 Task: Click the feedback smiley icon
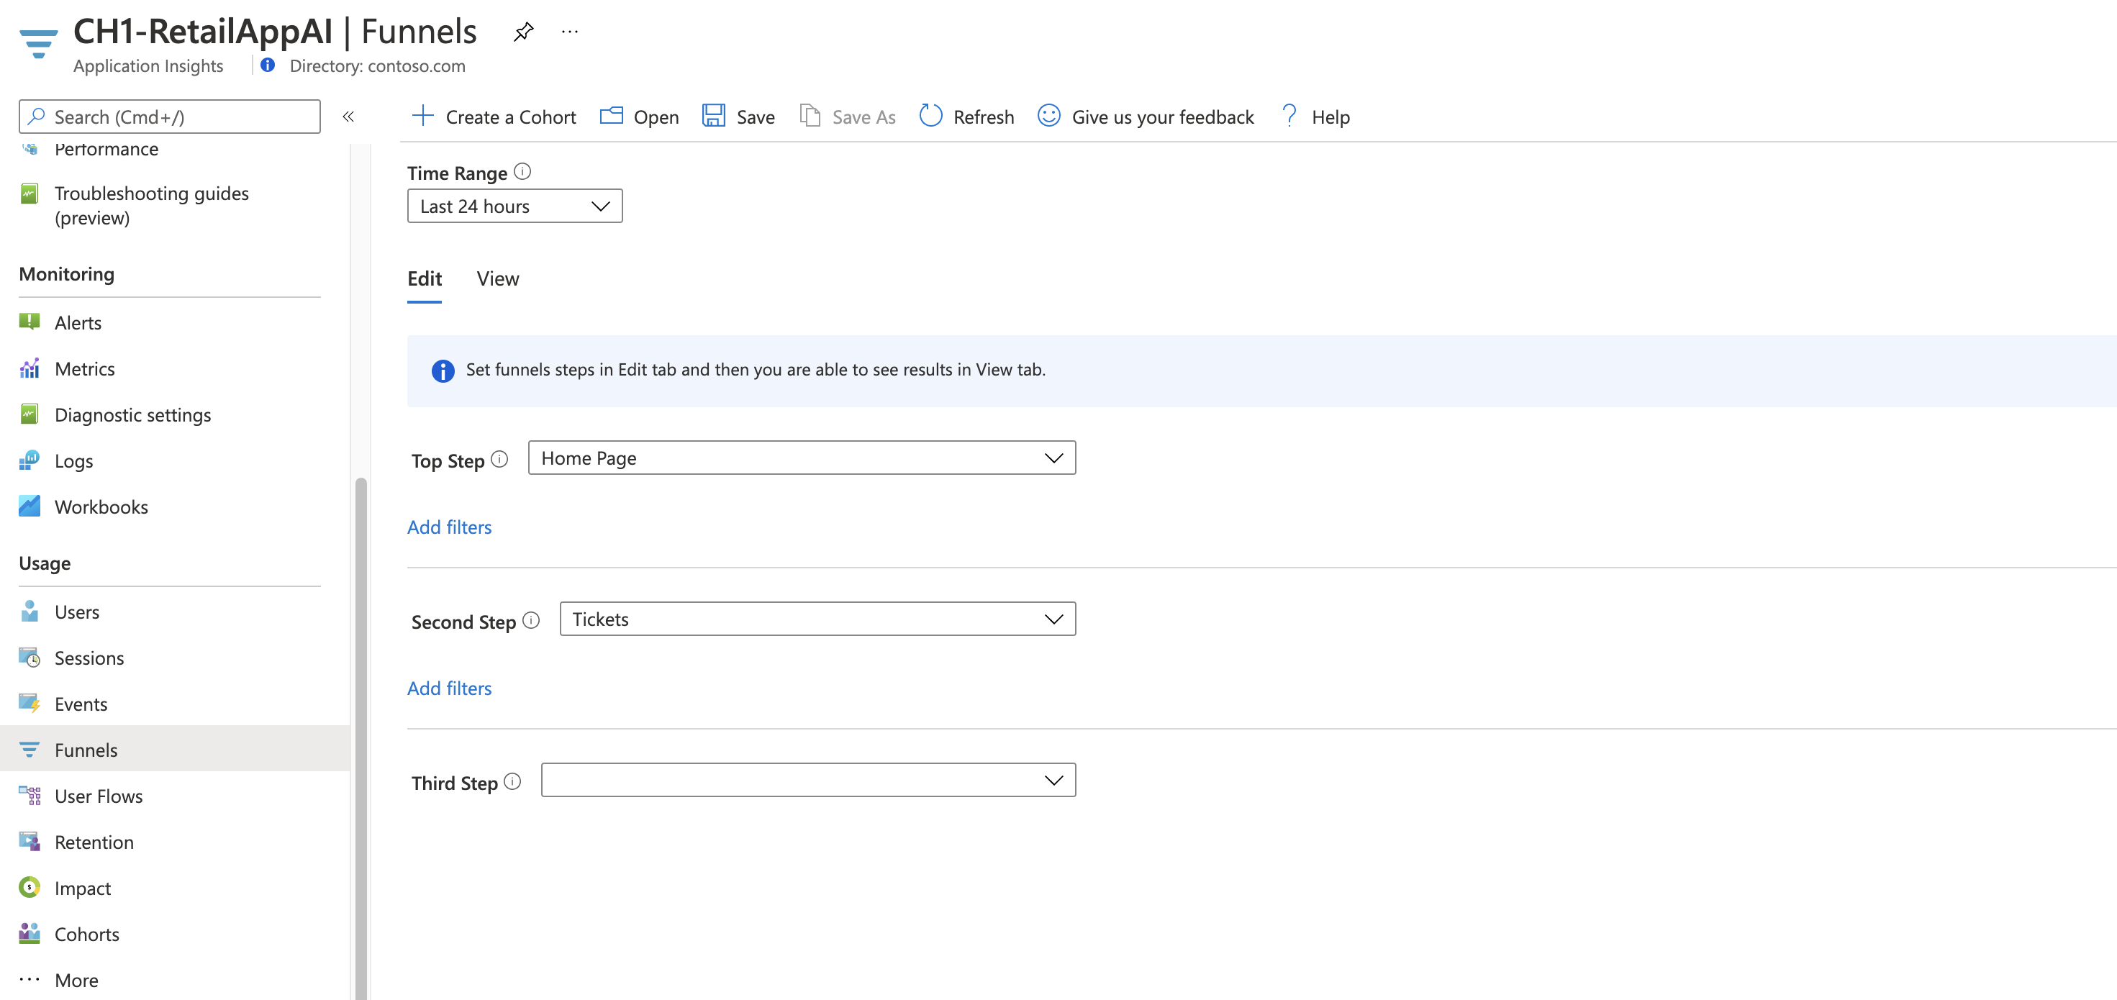1048,116
